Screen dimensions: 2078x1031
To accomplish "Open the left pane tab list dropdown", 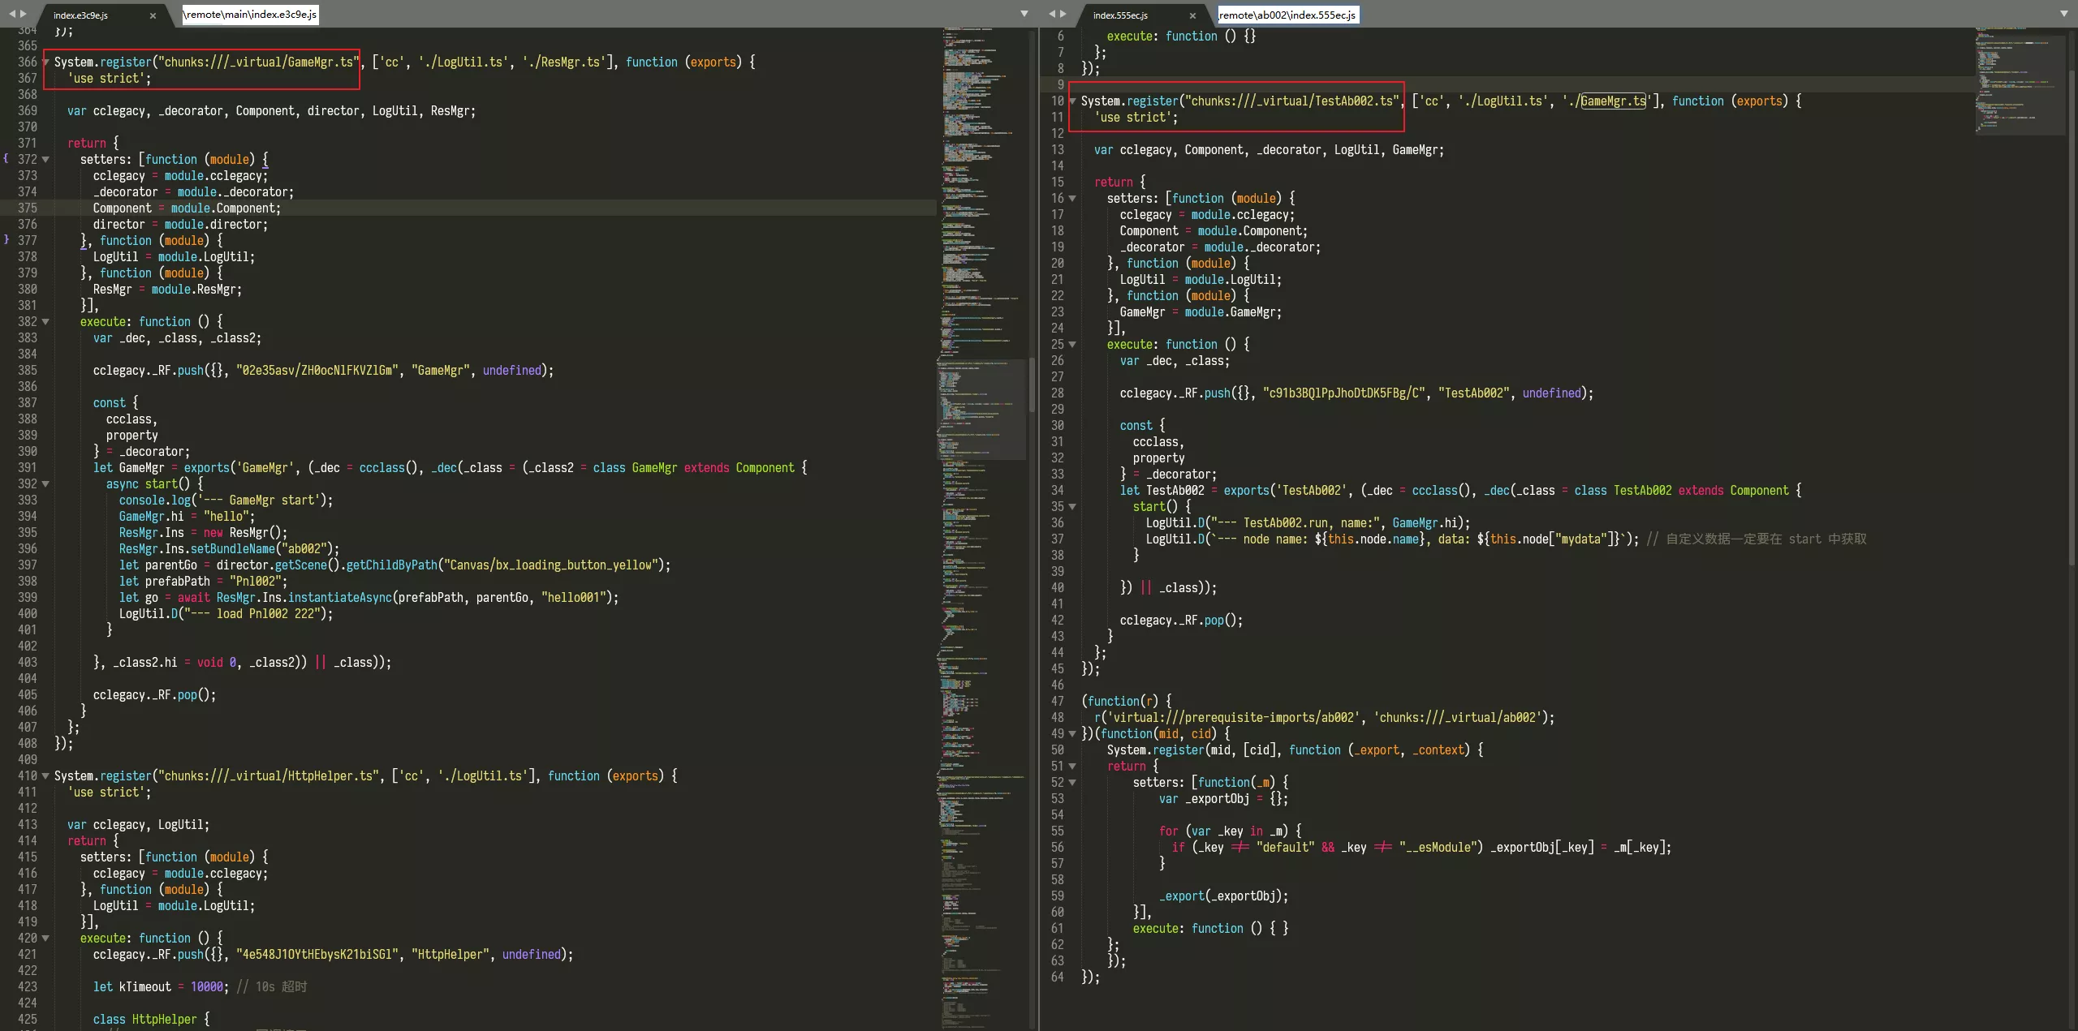I will pos(1024,14).
